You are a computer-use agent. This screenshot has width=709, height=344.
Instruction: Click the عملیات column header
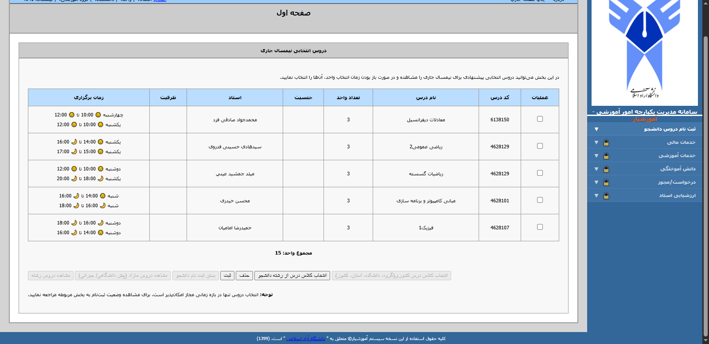pyautogui.click(x=540, y=97)
